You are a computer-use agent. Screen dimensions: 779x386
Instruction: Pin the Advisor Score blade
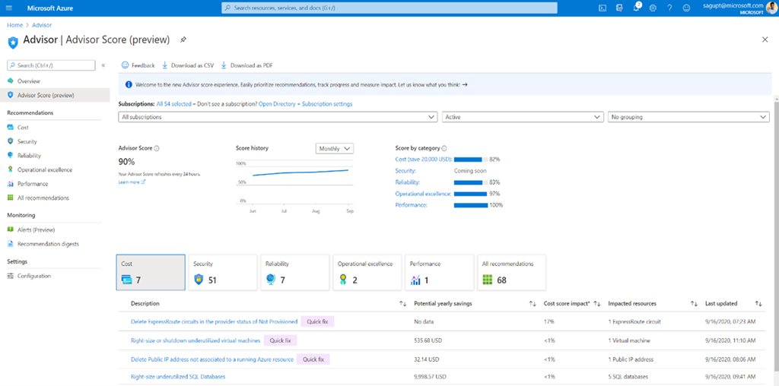click(183, 40)
